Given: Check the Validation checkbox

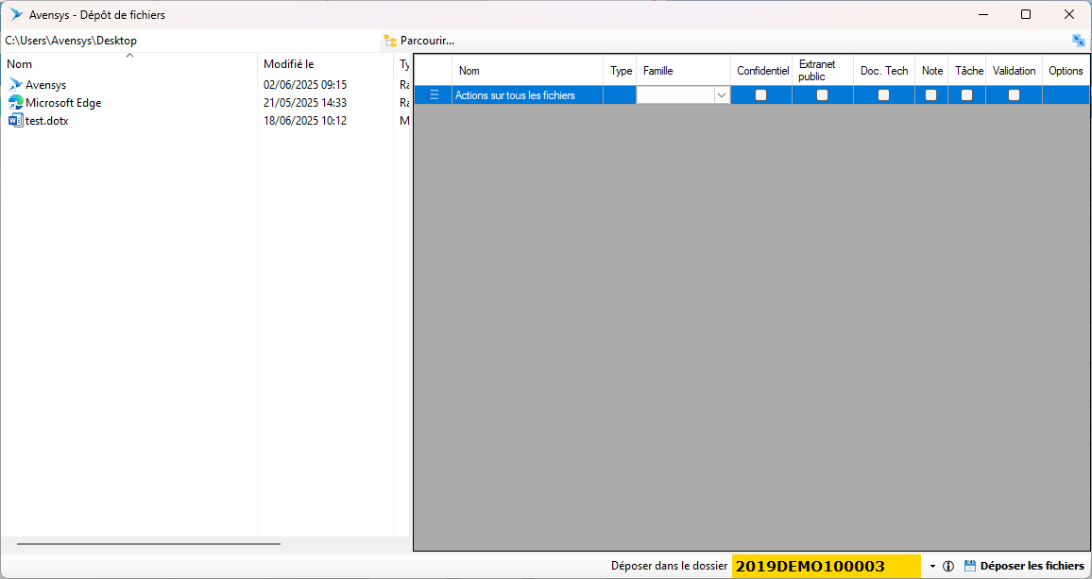Looking at the screenshot, I should pos(1014,95).
